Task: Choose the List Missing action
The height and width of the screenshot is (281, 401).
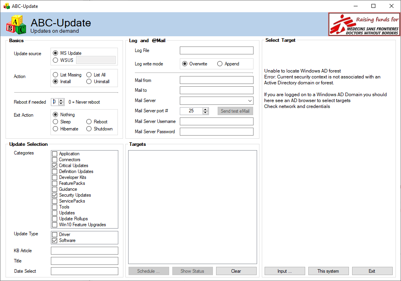Action: click(x=56, y=75)
